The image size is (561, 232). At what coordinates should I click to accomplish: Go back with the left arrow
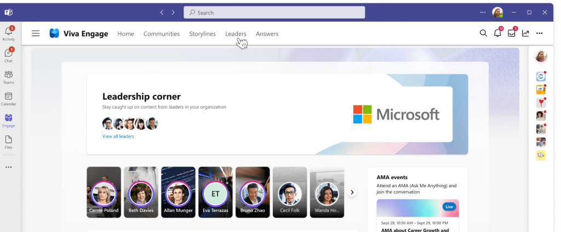162,13
